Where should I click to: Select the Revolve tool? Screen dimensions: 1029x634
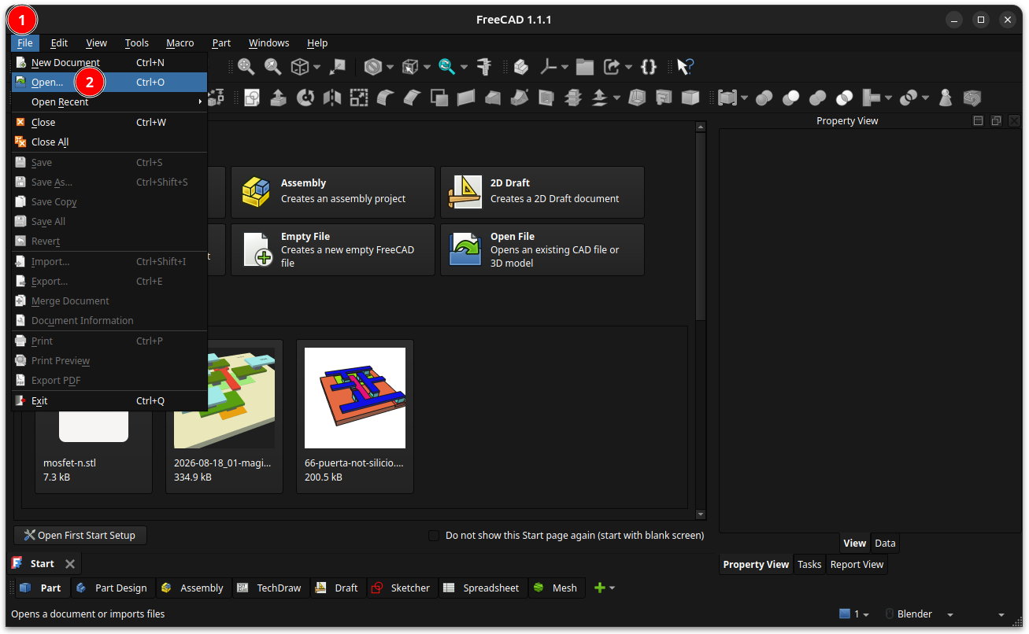[x=305, y=98]
